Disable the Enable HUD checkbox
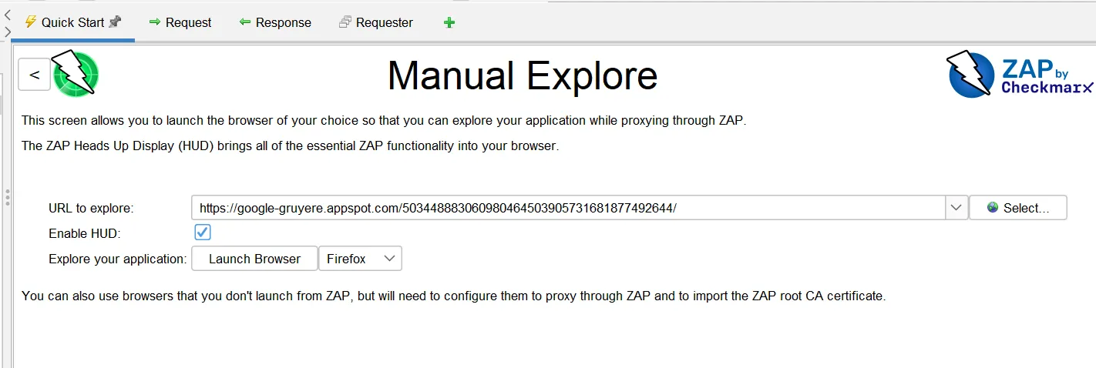 pos(203,233)
